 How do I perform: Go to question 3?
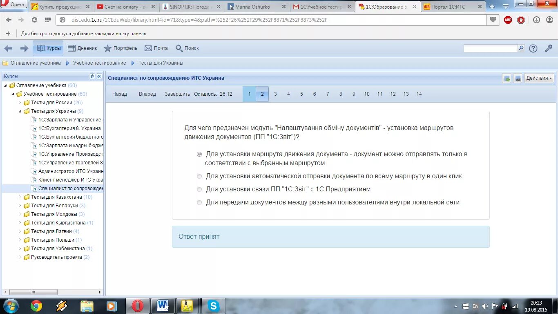pos(275,94)
